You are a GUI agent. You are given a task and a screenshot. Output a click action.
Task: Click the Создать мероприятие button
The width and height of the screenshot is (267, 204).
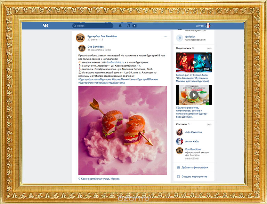point(194,176)
